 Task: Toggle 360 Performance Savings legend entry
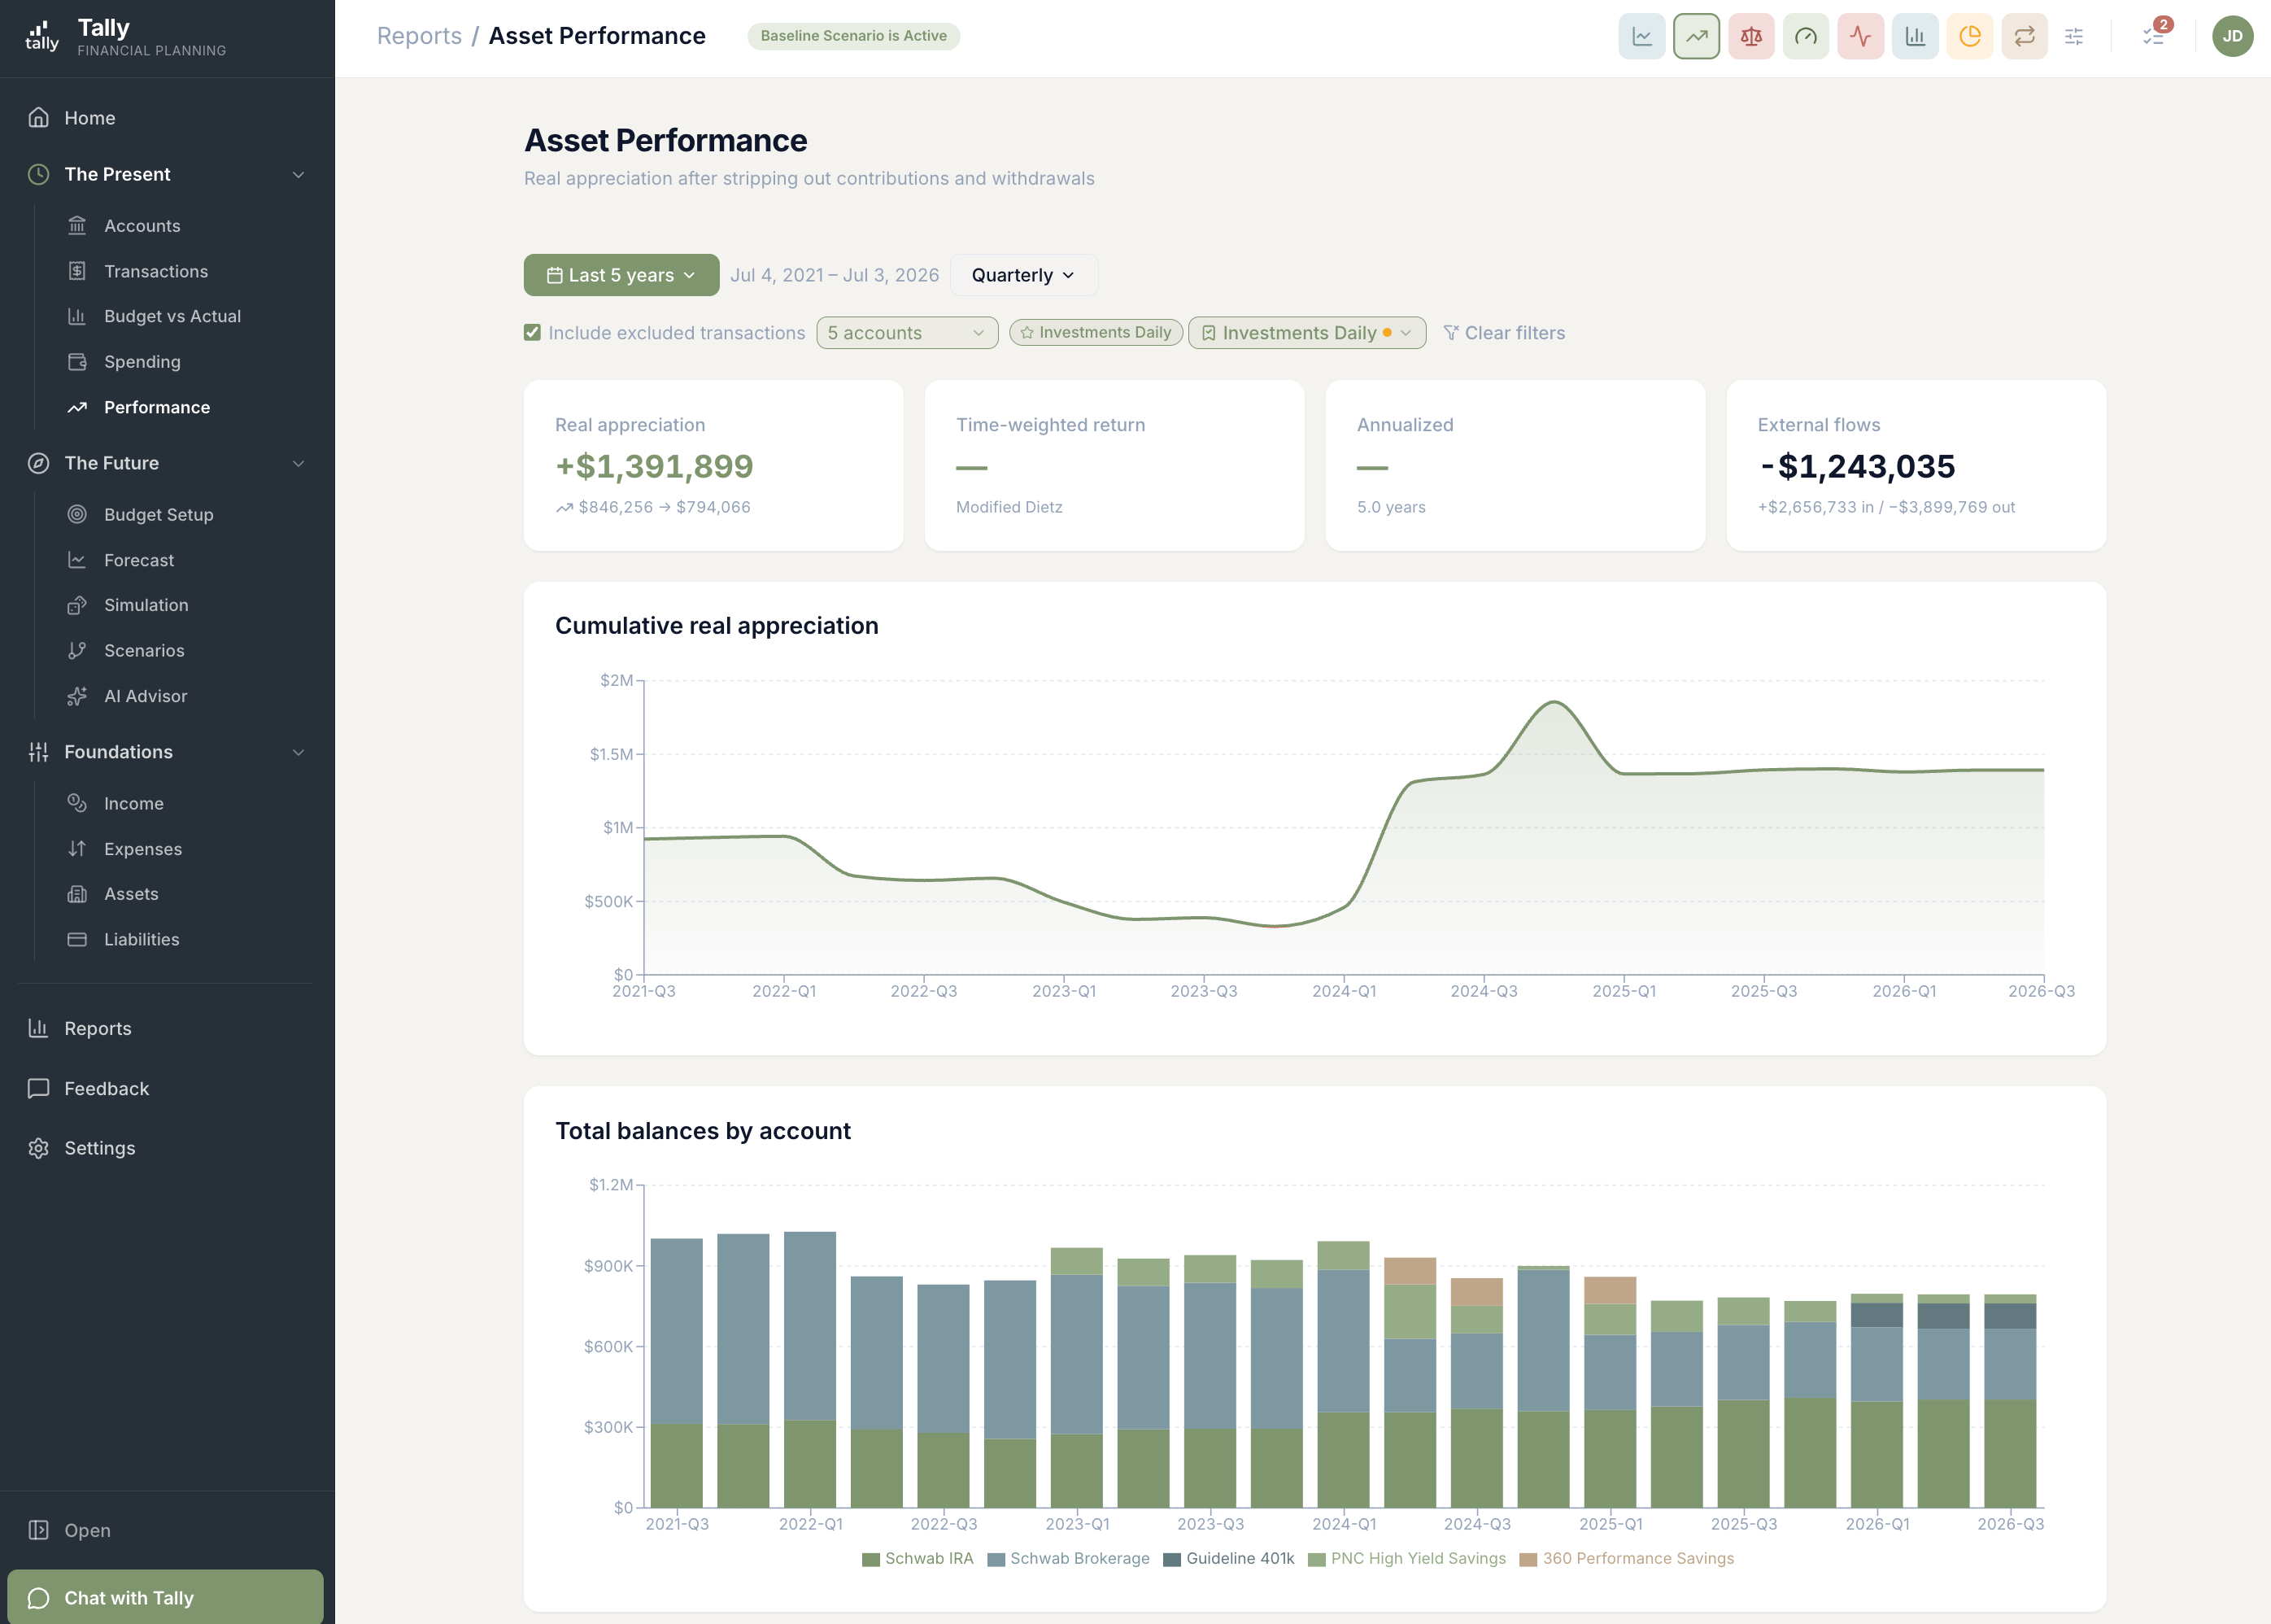pos(1626,1558)
